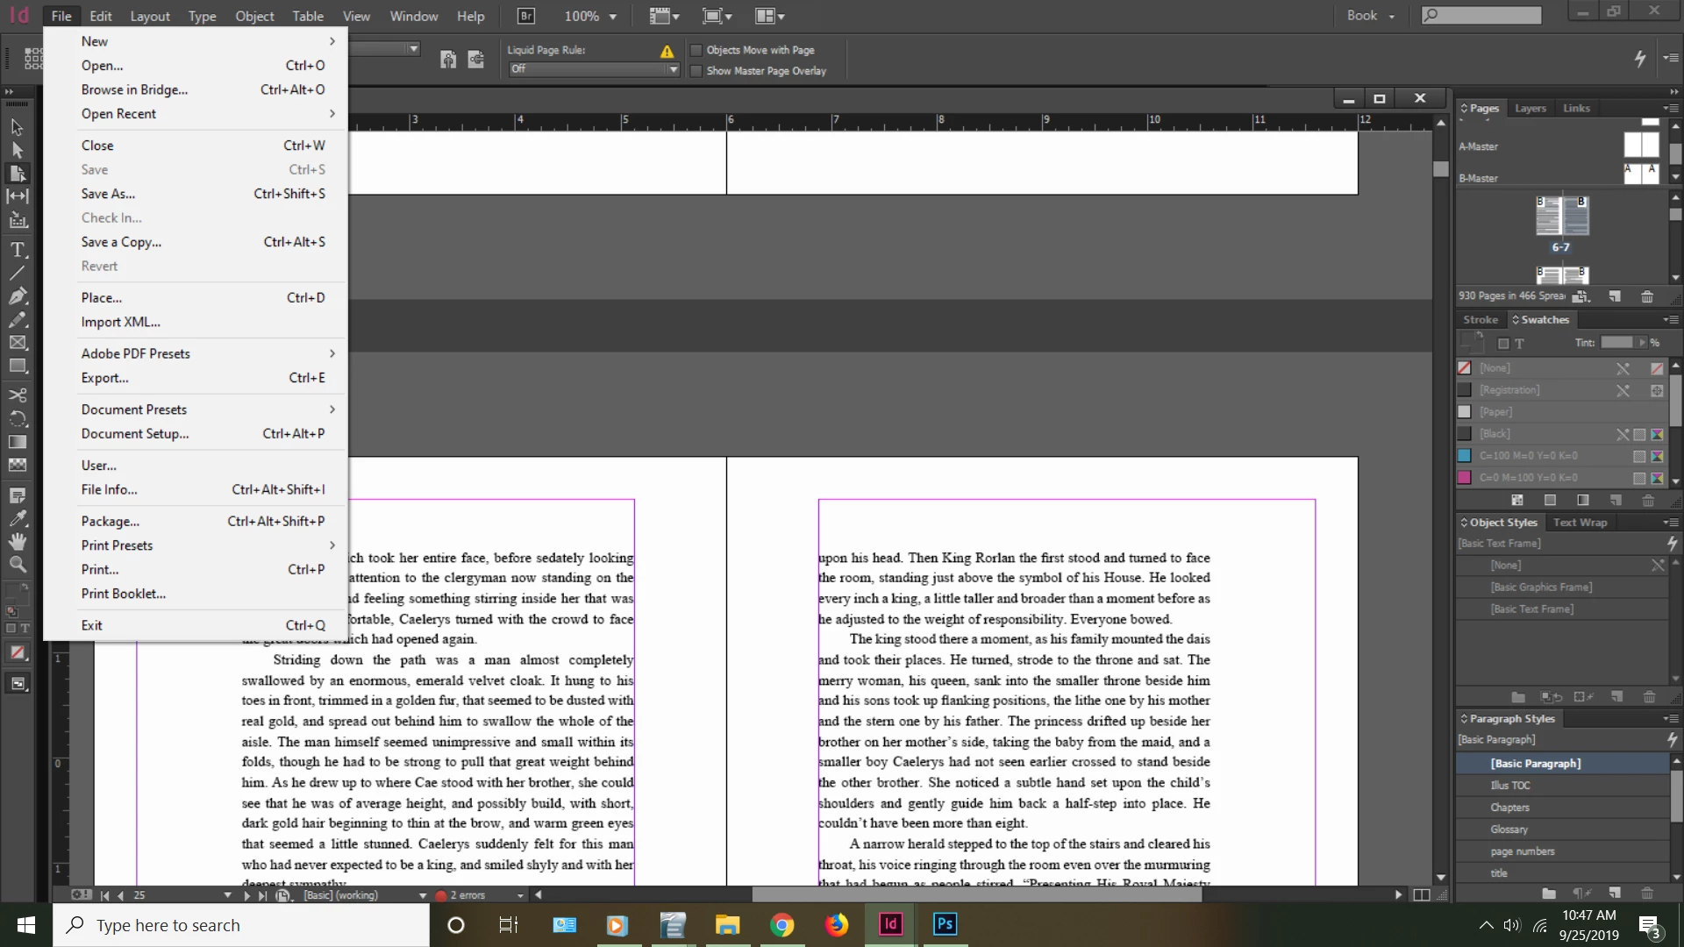Choose Export... from the File menu
This screenshot has width=1684, height=947.
[x=105, y=378]
